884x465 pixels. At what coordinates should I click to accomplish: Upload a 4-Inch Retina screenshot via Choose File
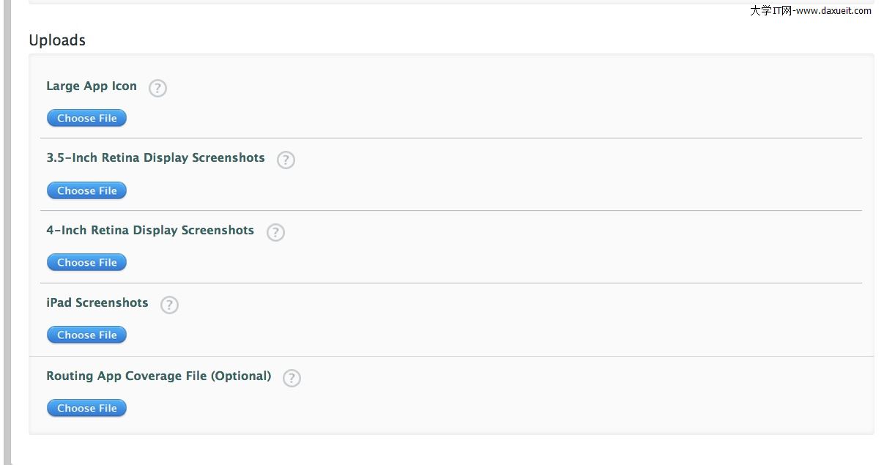pos(87,262)
